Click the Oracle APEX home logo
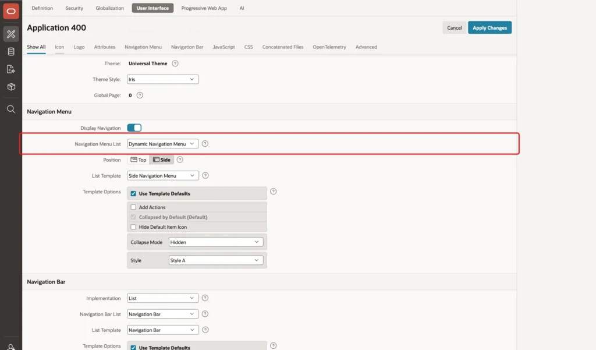This screenshot has width=596, height=350. tap(11, 11)
